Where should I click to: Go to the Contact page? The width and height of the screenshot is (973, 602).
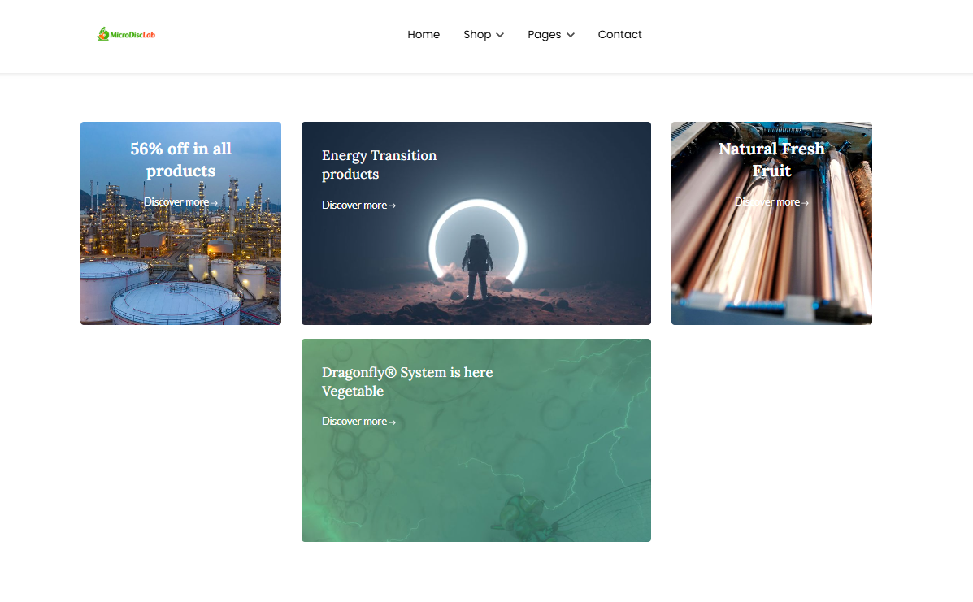[619, 35]
